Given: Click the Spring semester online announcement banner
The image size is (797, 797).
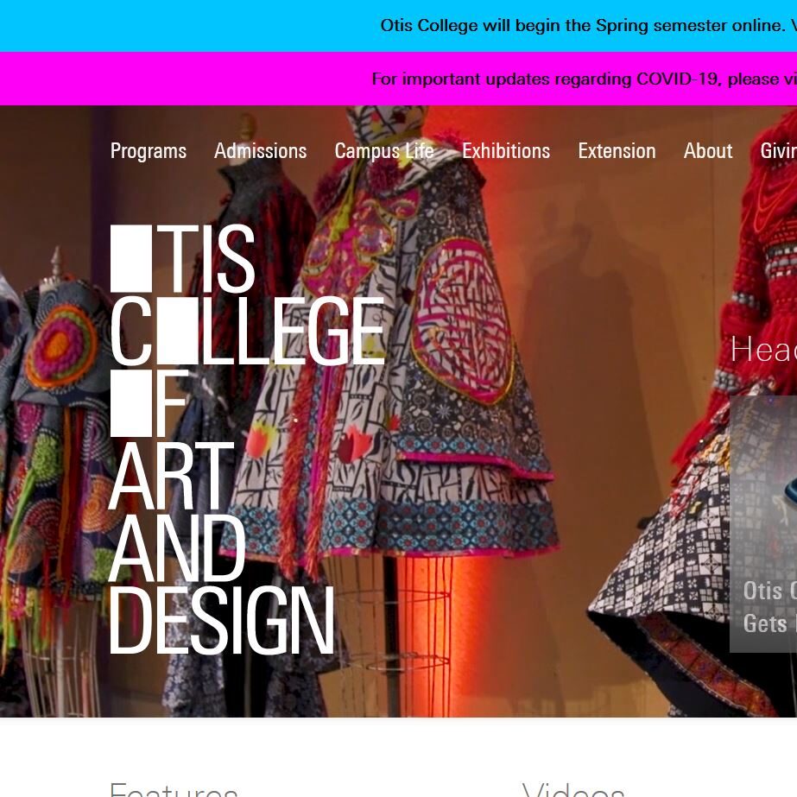Looking at the screenshot, I should [399, 25].
